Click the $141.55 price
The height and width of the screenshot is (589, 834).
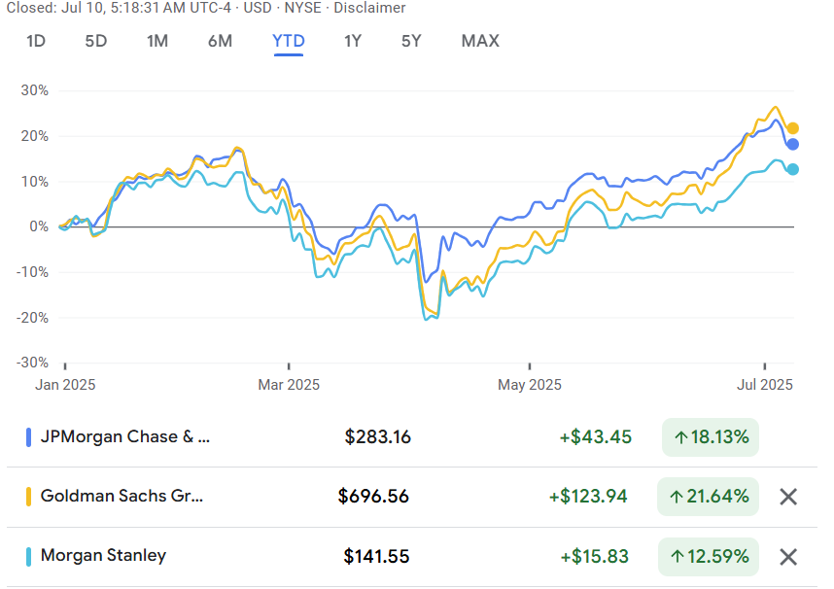376,557
